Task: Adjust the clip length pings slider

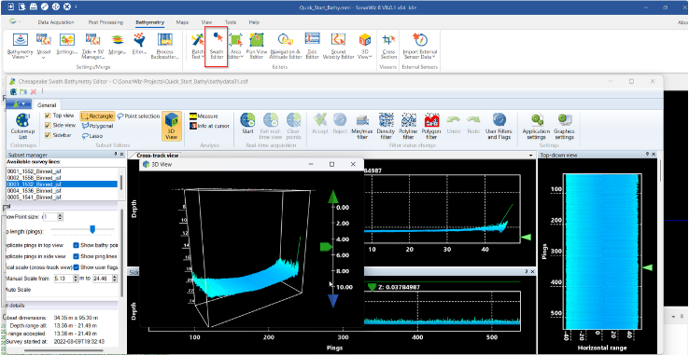Action: coord(92,229)
